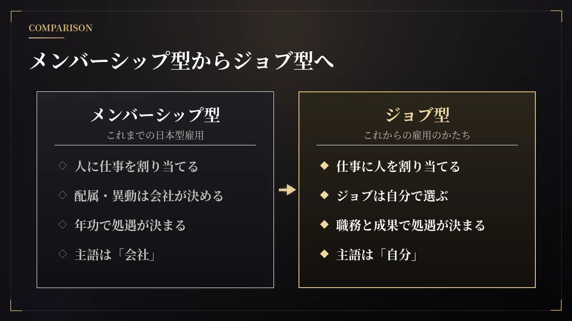Click the hollow diamond beside 年功で処遇が決まる
This screenshot has height=321, width=572.
tap(62, 224)
